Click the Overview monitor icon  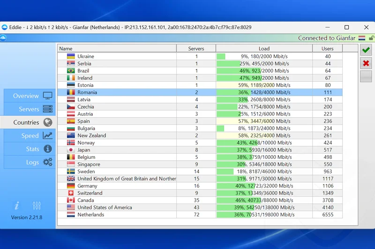pos(48,96)
